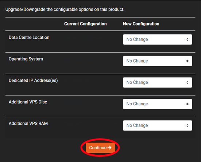
Task: Click the Current Configuration column header
Action: (x=85, y=24)
